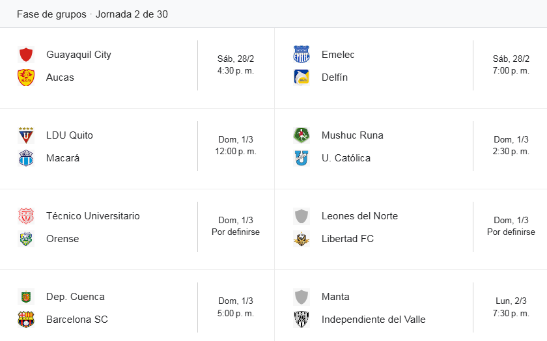Click the Lun, 2/3 7:30 p. m. kickoff time

(x=511, y=307)
